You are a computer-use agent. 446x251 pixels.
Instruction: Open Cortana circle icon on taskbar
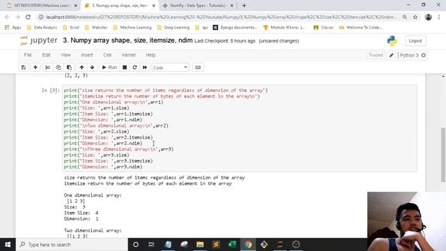pos(136,245)
